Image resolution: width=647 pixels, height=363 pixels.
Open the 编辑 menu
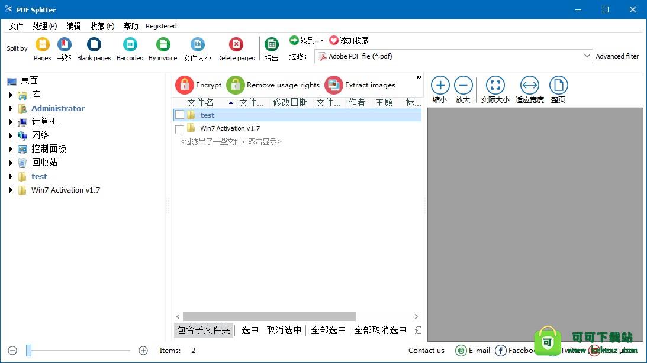pyautogui.click(x=73, y=26)
